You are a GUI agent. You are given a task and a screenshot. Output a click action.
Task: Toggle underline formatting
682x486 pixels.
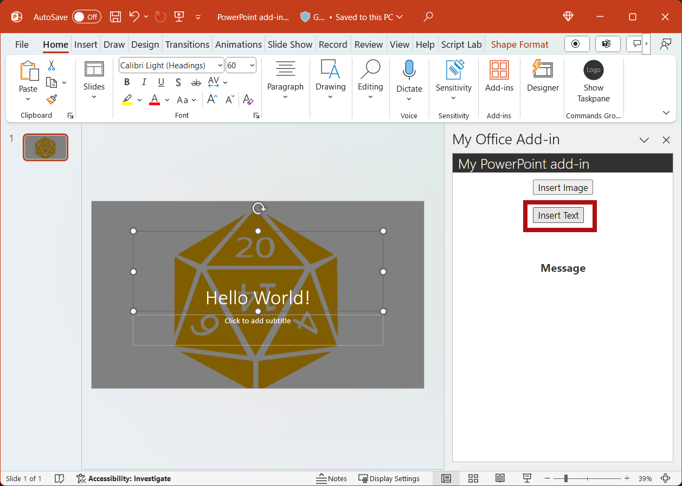tap(161, 82)
